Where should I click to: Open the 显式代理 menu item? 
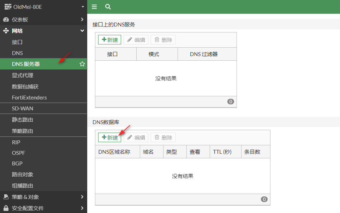(x=43, y=75)
